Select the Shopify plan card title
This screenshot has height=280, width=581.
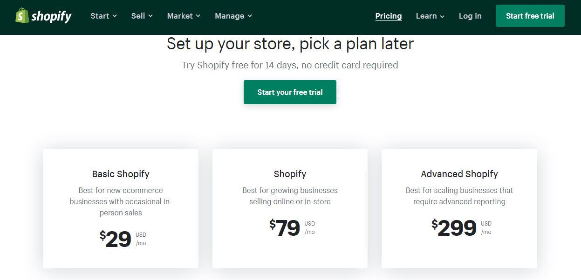(290, 174)
